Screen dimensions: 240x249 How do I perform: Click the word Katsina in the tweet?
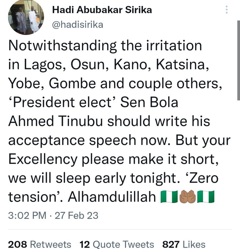click(183, 65)
